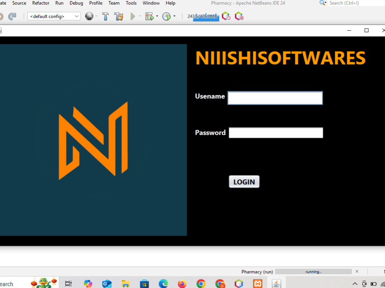Switch to Java app taskbar icon
385x288 pixels.
tap(276, 284)
